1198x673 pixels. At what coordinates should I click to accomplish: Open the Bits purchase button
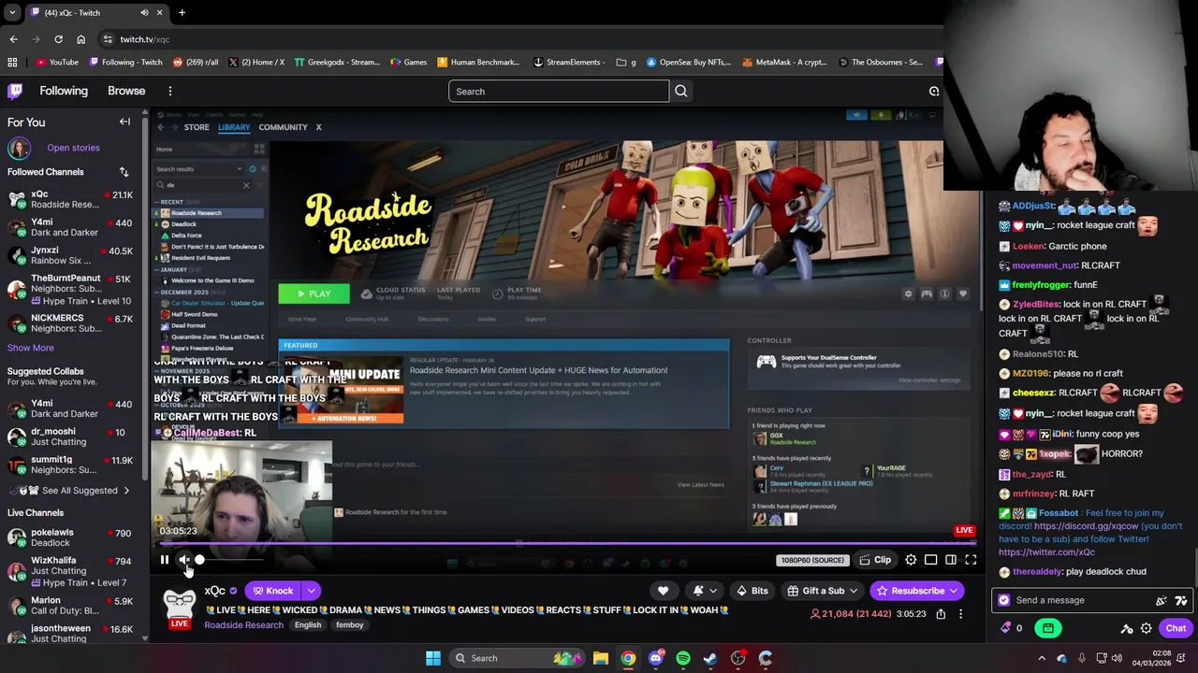pyautogui.click(x=752, y=591)
